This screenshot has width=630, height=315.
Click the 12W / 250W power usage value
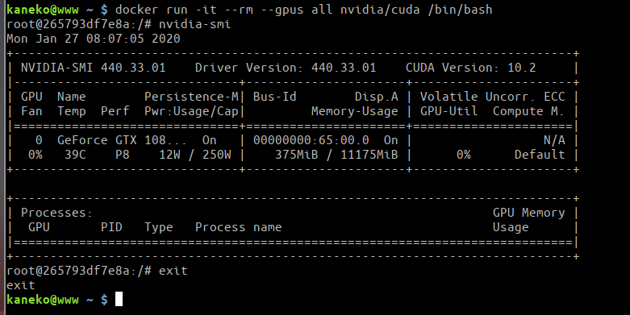pos(195,155)
